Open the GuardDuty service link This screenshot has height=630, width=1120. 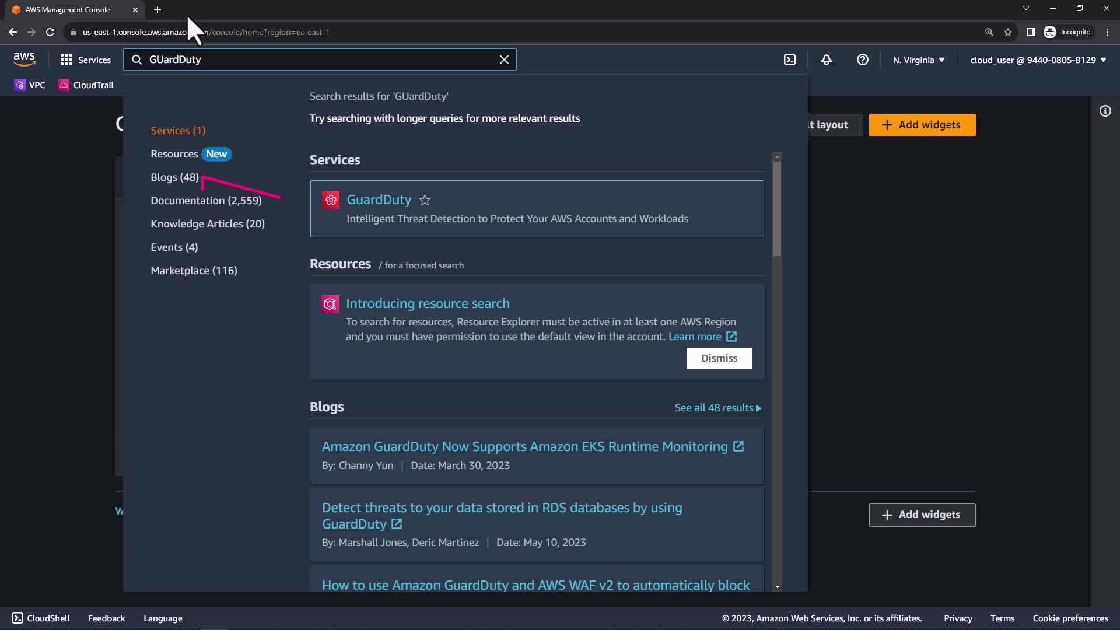point(379,199)
